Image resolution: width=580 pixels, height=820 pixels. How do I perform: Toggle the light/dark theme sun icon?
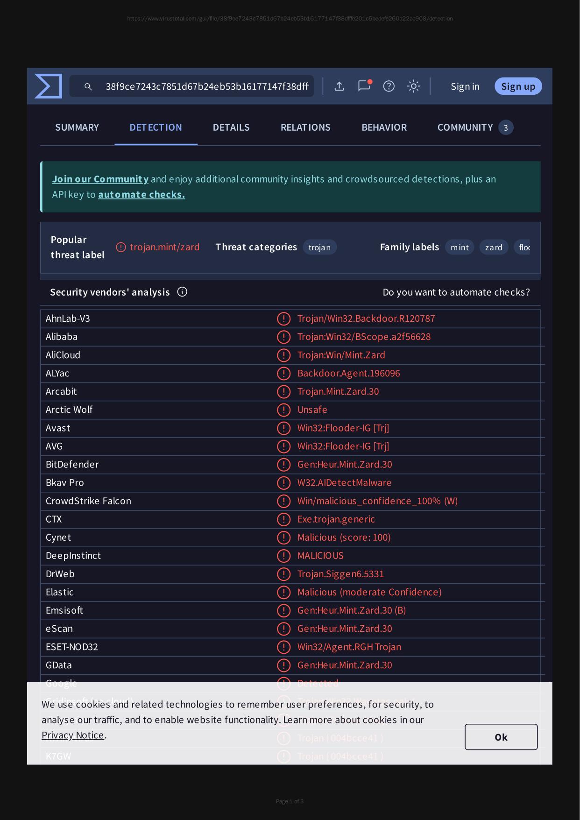coord(413,86)
